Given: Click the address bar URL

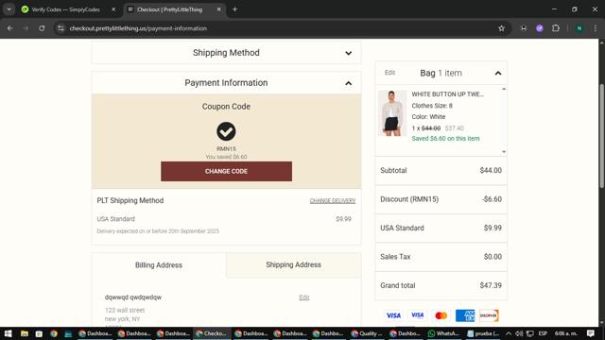Looking at the screenshot, I should coord(138,28).
